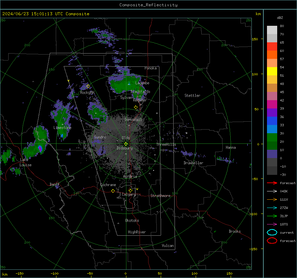Click the RedDeer city label

pos(140,100)
